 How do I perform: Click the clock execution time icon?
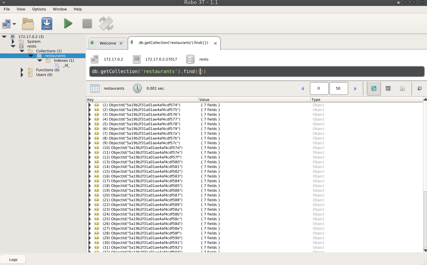(137, 88)
